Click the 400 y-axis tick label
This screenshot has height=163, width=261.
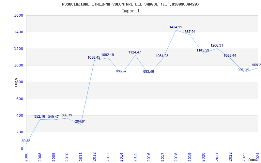[20, 115]
